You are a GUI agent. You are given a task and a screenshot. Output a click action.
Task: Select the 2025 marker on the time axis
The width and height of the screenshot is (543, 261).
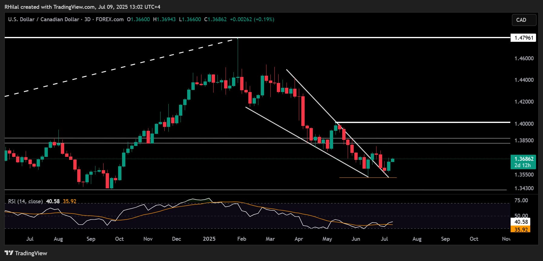pyautogui.click(x=209, y=239)
